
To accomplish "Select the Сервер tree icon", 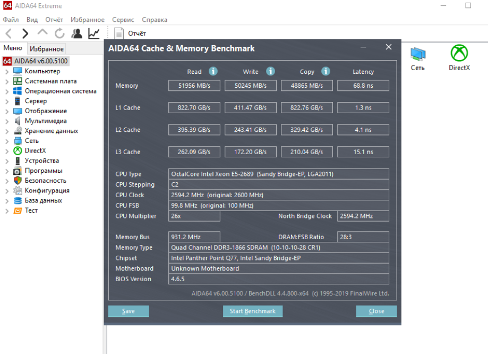I will pos(18,101).
